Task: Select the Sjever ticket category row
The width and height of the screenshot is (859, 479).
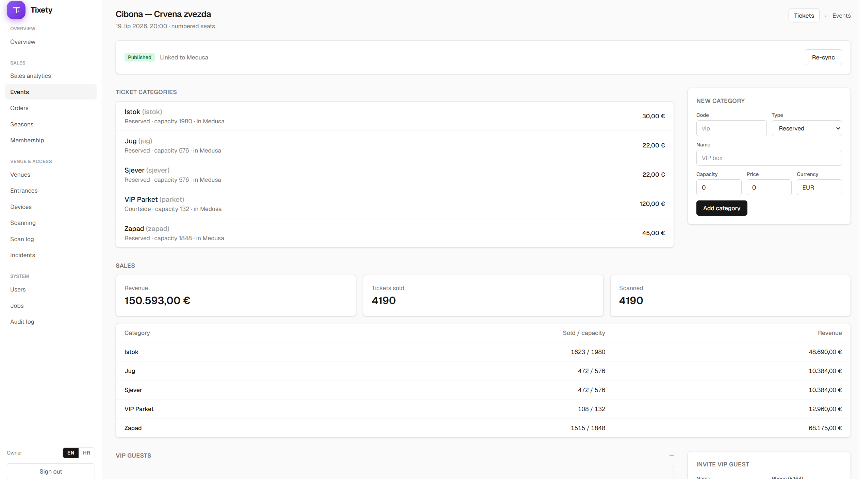Action: (x=395, y=175)
